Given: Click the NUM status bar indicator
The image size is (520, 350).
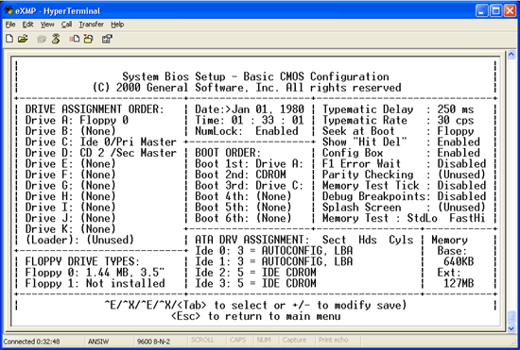Looking at the screenshot, I should pyautogui.click(x=264, y=340).
